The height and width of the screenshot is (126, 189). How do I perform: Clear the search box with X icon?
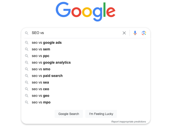(124, 33)
